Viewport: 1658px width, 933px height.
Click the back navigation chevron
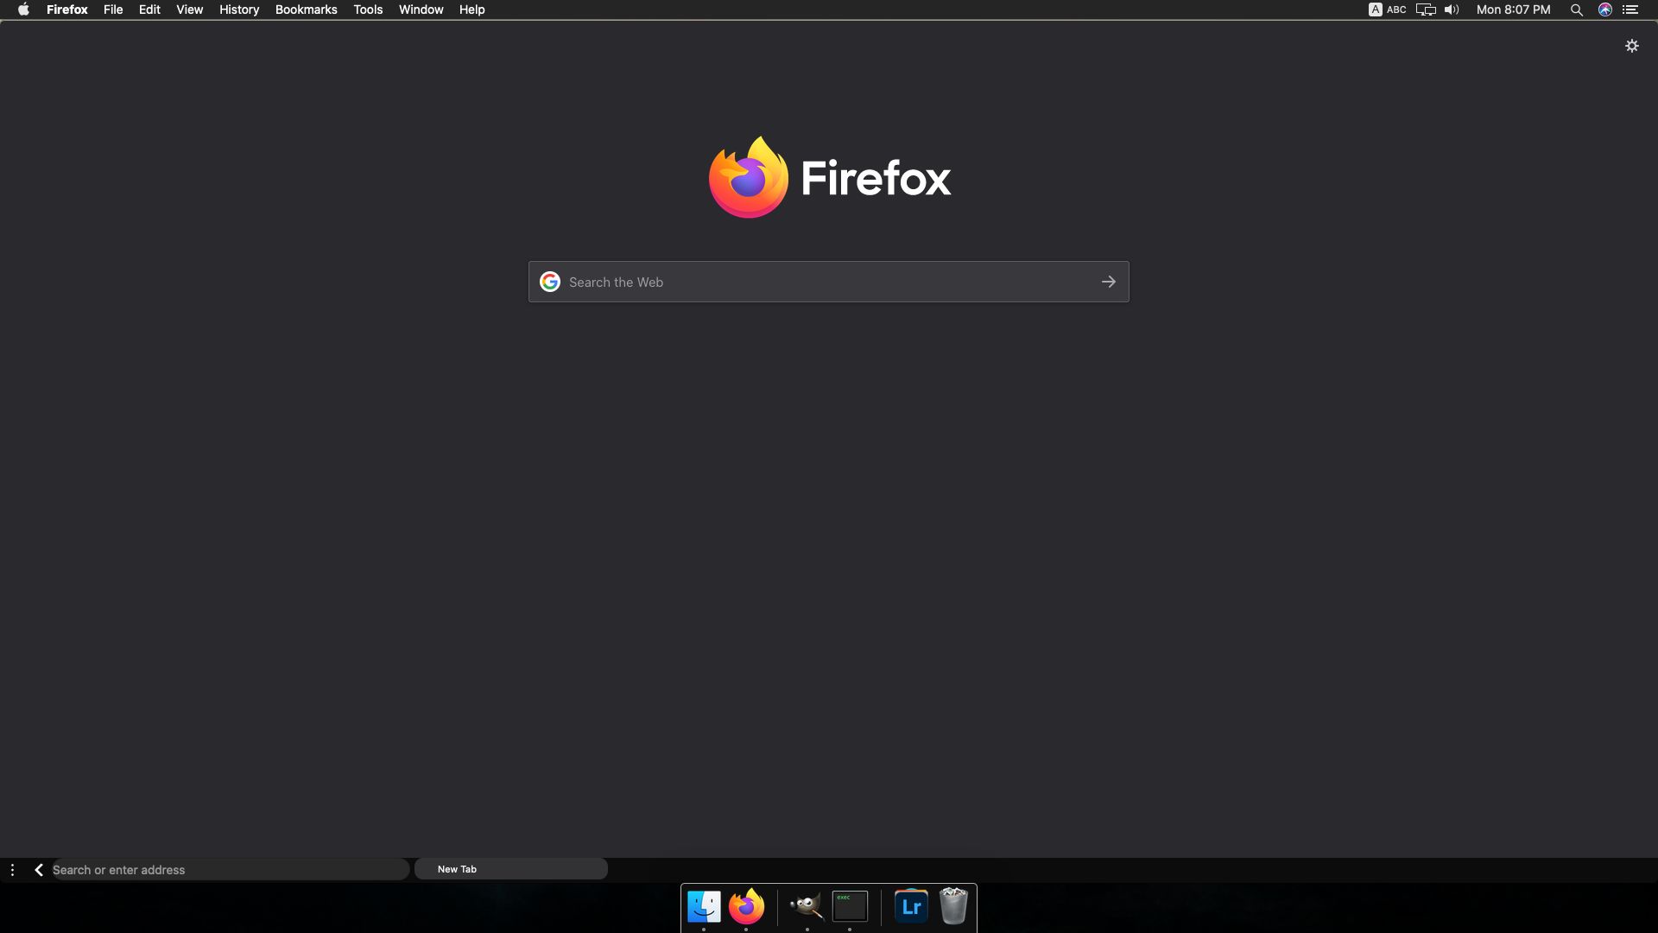tap(39, 869)
